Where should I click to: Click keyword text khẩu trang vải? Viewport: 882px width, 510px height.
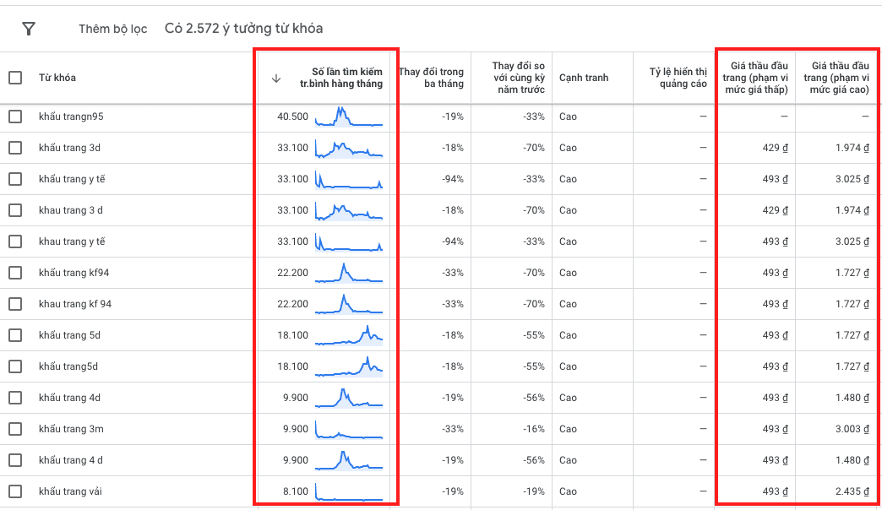click(70, 491)
